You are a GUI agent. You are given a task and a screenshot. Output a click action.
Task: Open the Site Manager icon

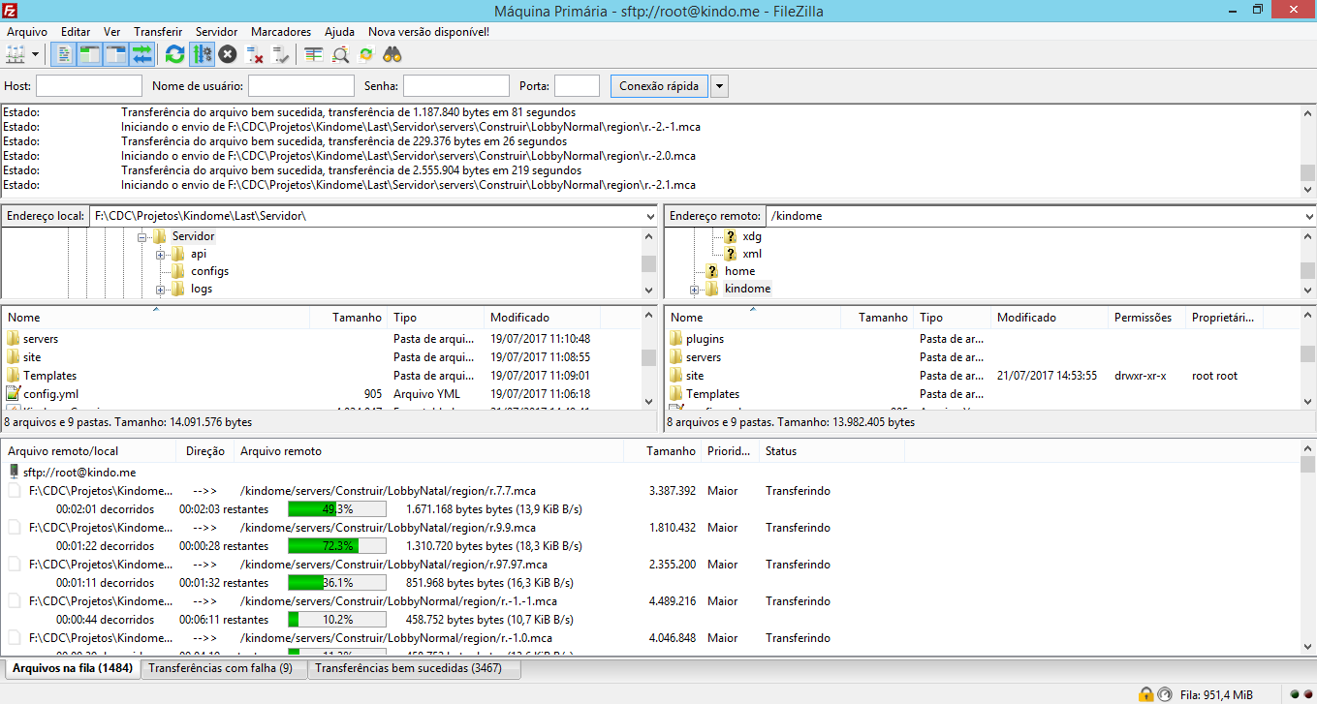coord(16,54)
